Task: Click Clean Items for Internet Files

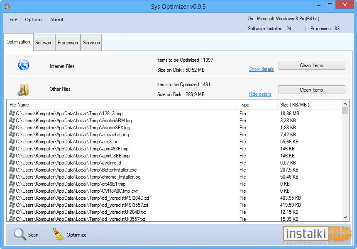Action: coord(312,65)
